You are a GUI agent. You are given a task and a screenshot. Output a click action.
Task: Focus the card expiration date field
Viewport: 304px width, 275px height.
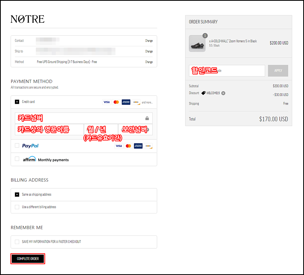click(x=101, y=129)
